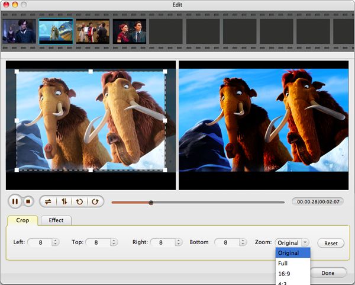Click the time display 00:00:28|00:02:07
The width and height of the screenshot is (355, 285).
tap(318, 201)
